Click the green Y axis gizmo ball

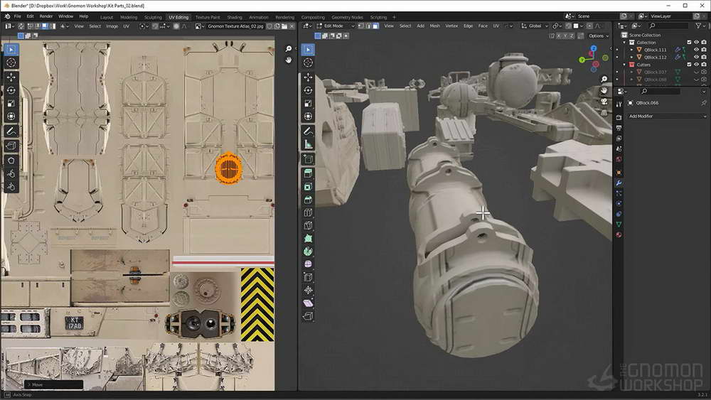(582, 60)
